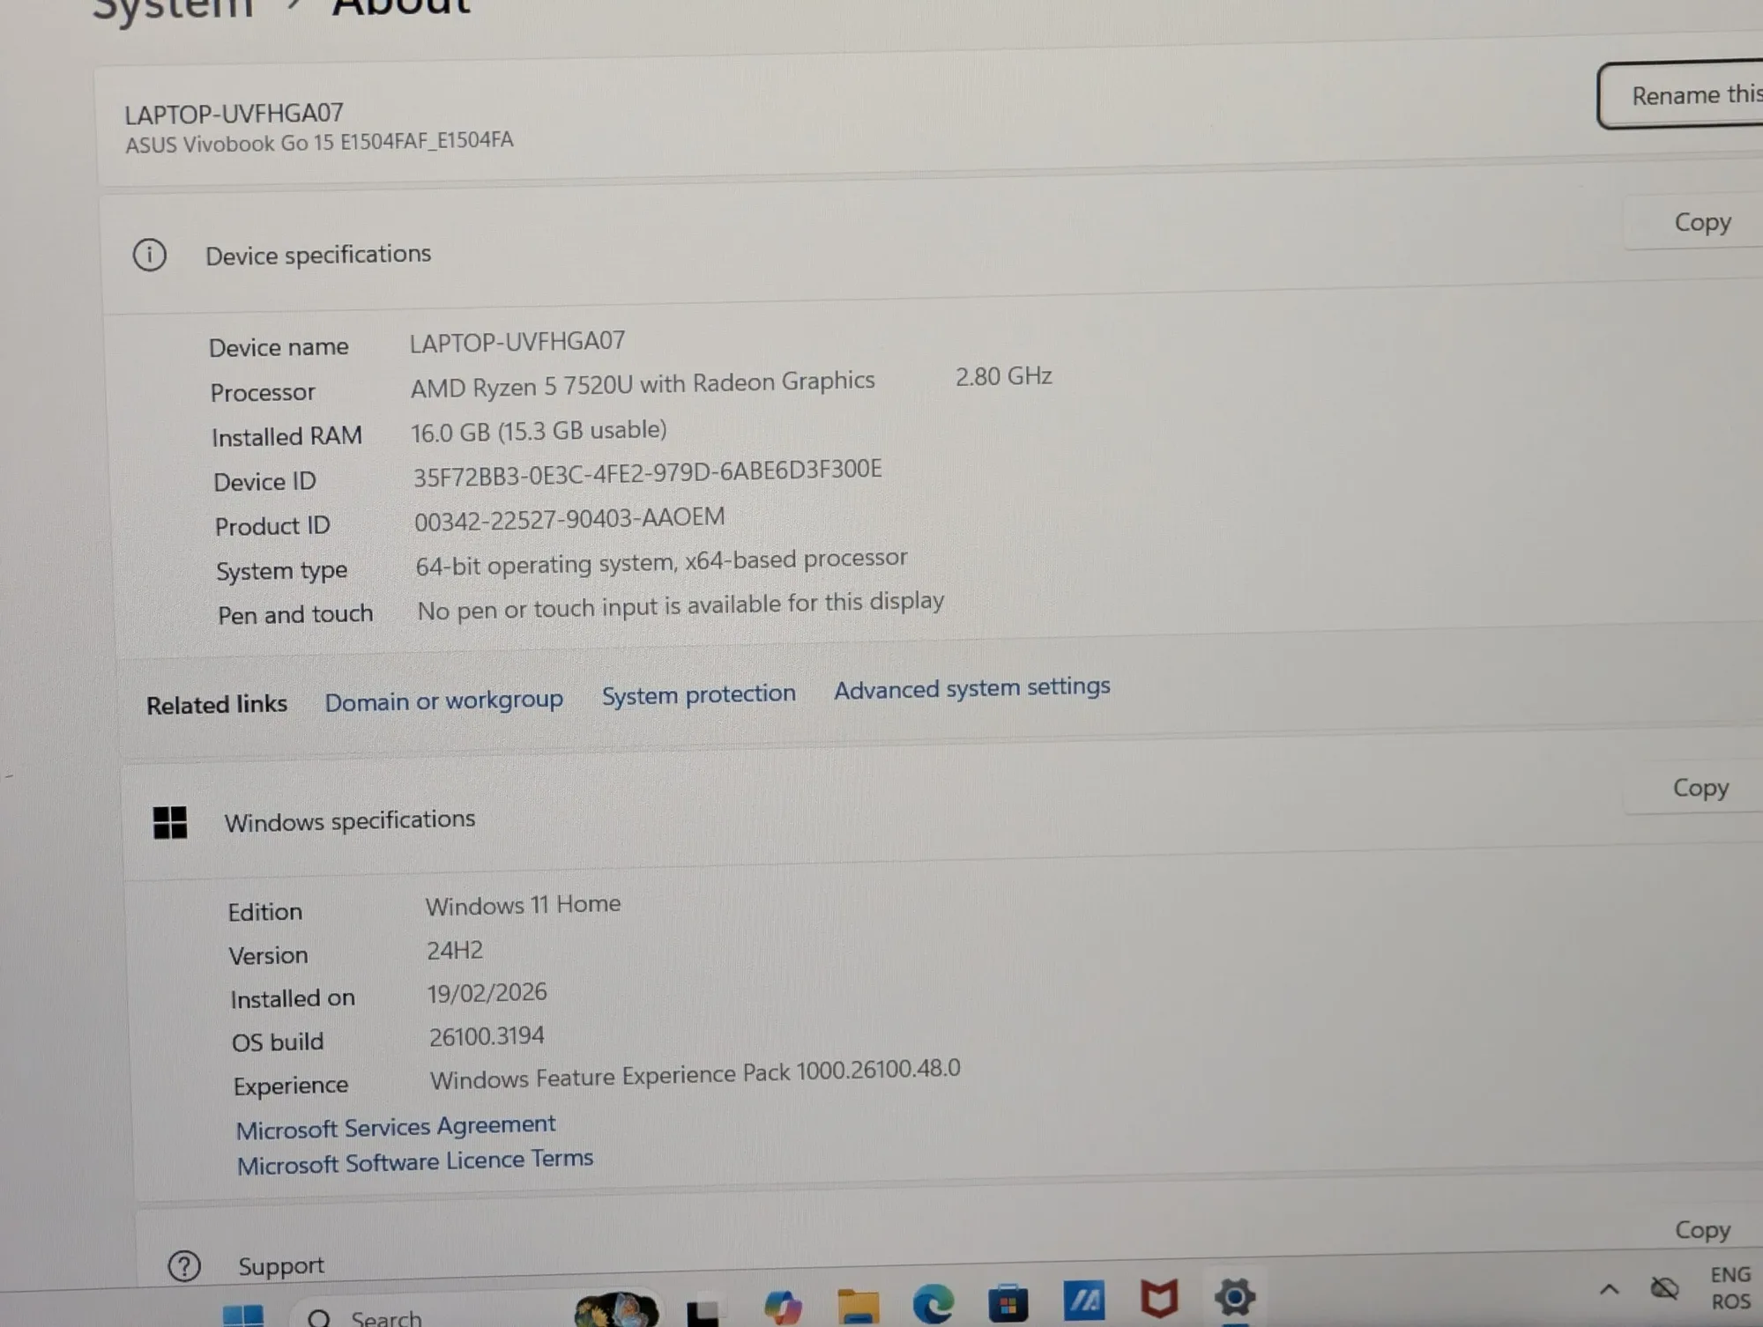Show hidden system tray icons
Viewport: 1763px width, 1327px height.
pyautogui.click(x=1609, y=1290)
